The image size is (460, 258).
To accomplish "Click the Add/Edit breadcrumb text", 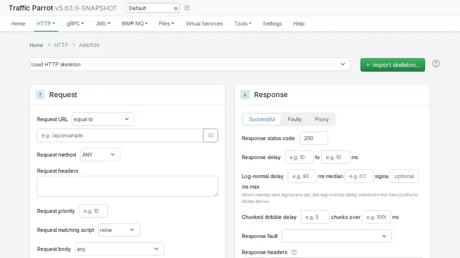I will tap(89, 45).
